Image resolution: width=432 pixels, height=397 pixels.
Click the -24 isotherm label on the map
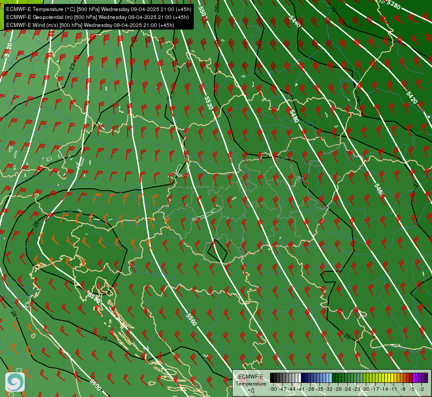coord(13,313)
